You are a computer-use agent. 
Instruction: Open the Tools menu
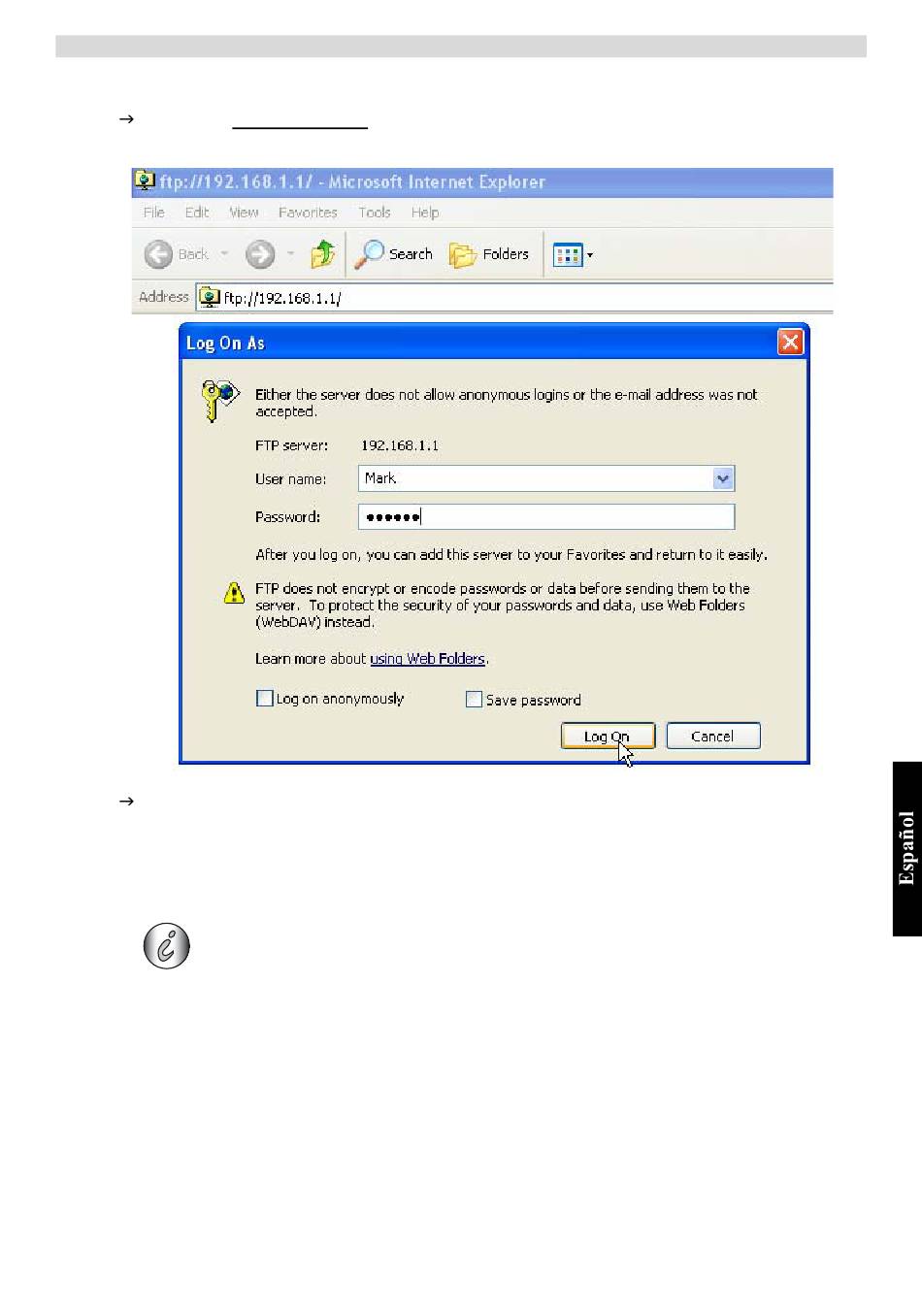pyautogui.click(x=375, y=213)
